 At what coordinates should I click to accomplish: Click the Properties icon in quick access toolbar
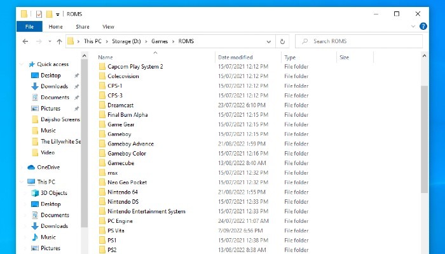39,14
